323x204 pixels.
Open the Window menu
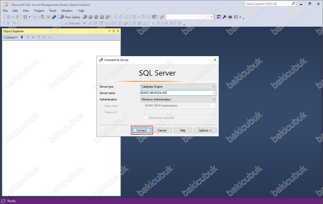67,11
